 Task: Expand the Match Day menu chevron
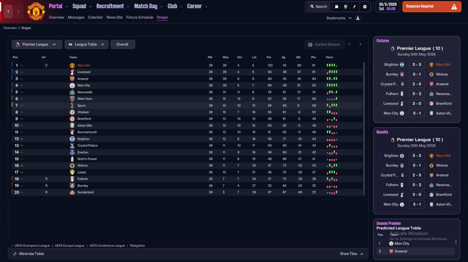tap(161, 7)
